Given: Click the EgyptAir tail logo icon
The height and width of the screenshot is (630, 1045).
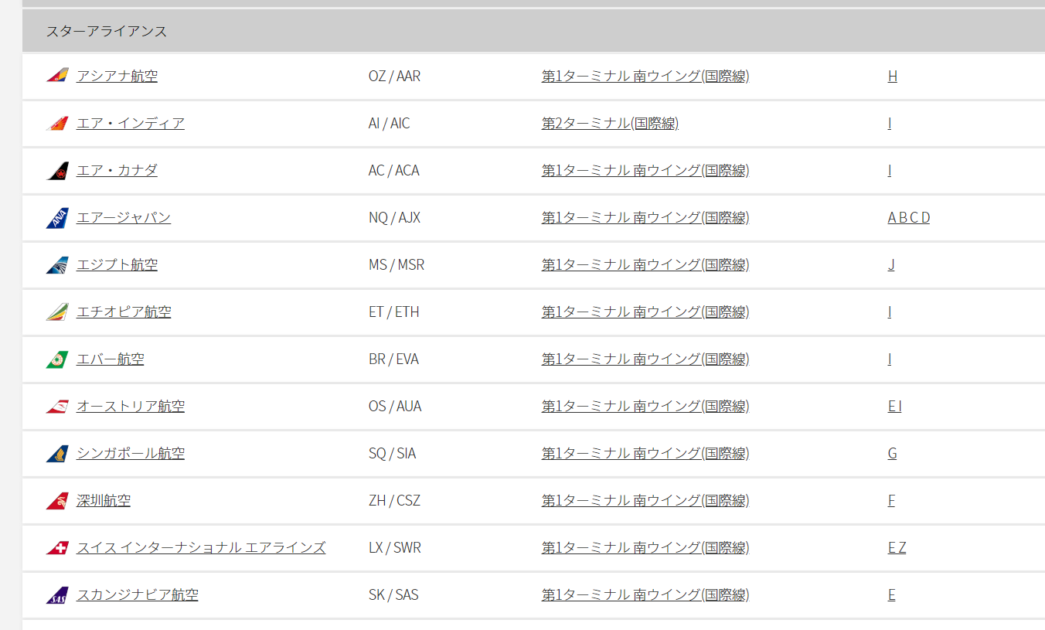Looking at the screenshot, I should coord(57,265).
